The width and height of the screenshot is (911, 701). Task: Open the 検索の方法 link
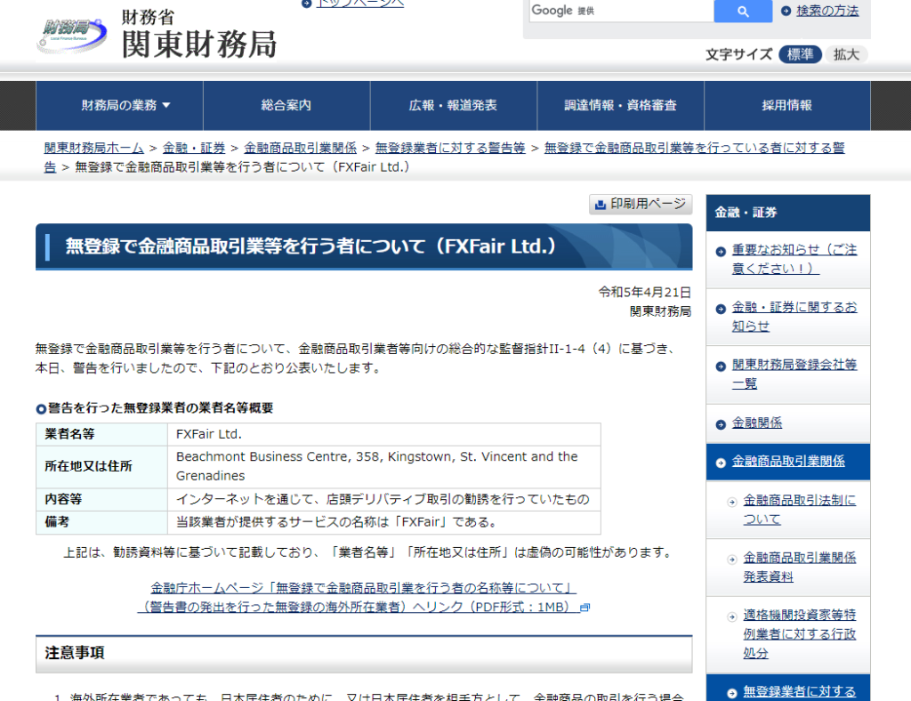tap(827, 11)
